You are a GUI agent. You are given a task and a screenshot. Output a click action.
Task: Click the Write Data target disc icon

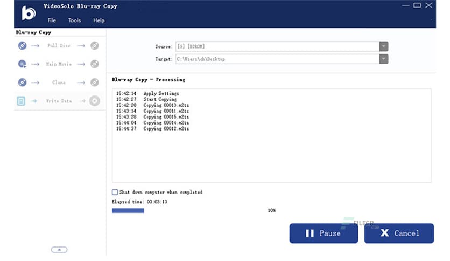click(x=94, y=101)
